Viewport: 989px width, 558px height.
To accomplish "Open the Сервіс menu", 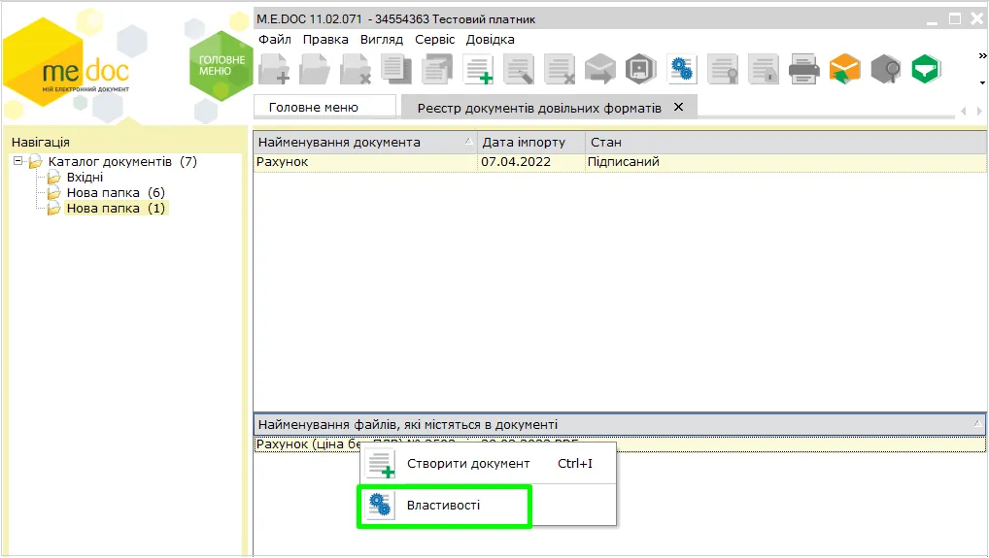I will [434, 39].
